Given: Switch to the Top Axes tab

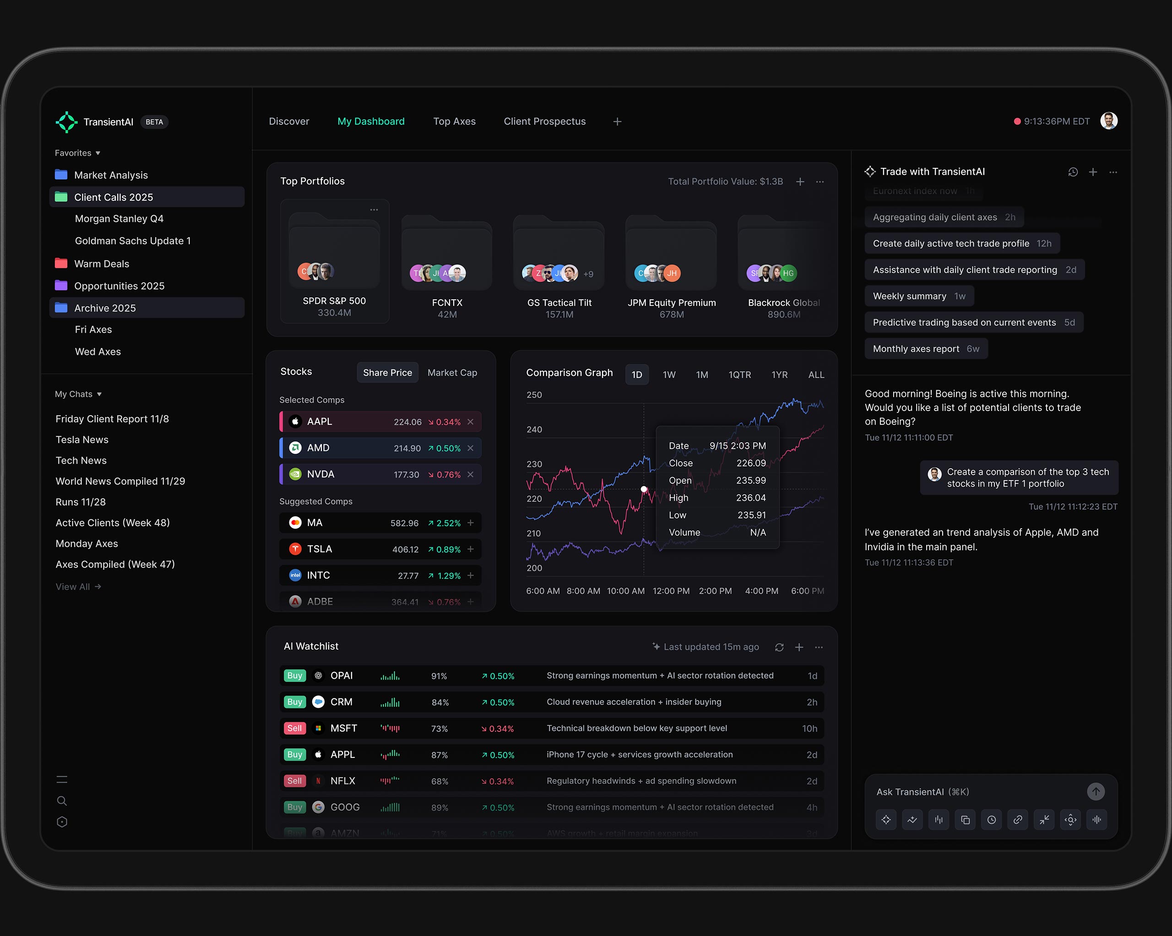Looking at the screenshot, I should pyautogui.click(x=454, y=122).
